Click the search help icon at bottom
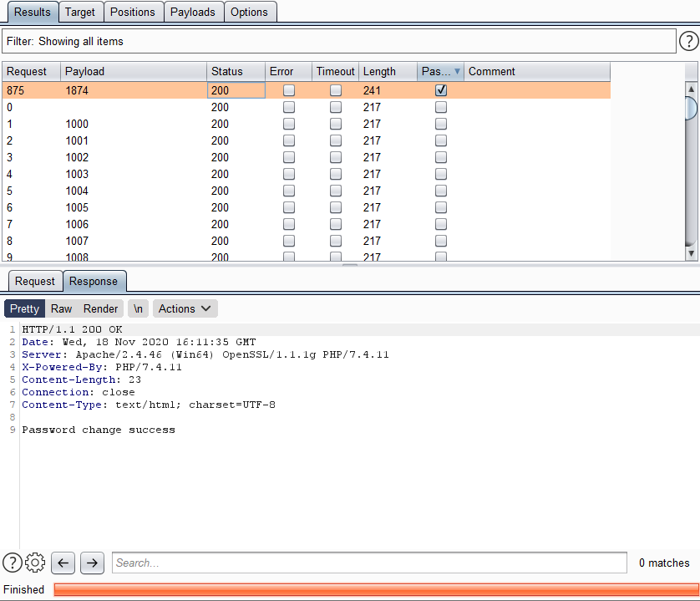 click(x=13, y=563)
